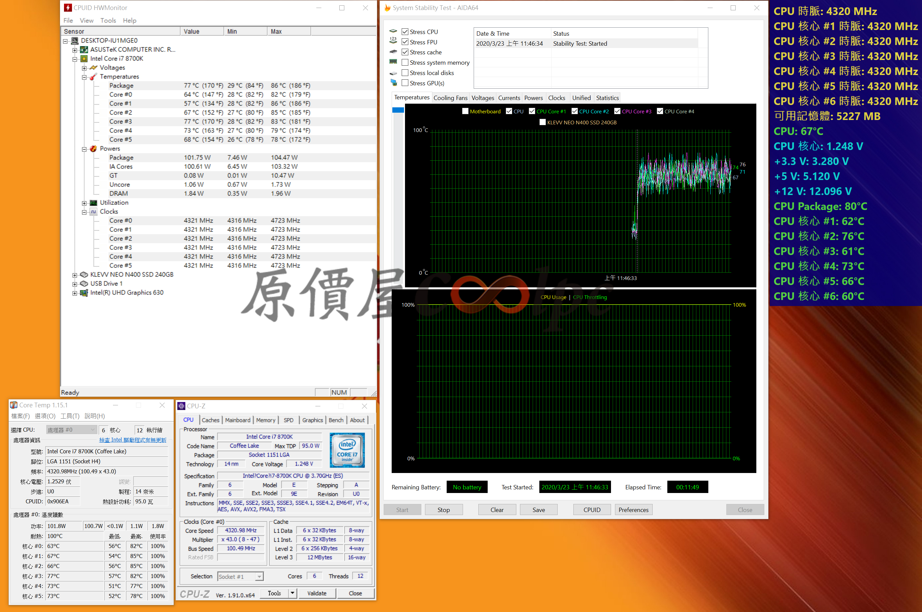Viewport: 922px width, 612px height.
Task: Switch to the Statistics tab in AIDA64
Action: [x=607, y=98]
